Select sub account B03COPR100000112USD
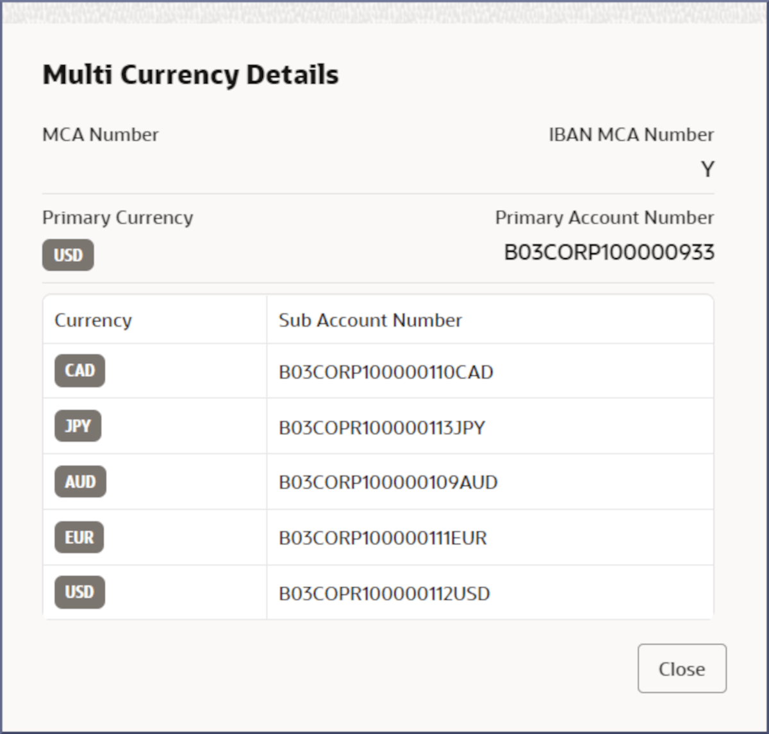The image size is (769, 734). 384,594
